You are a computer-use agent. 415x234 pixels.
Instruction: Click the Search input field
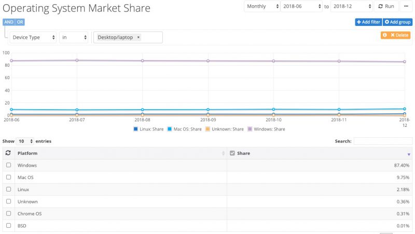tap(383, 141)
